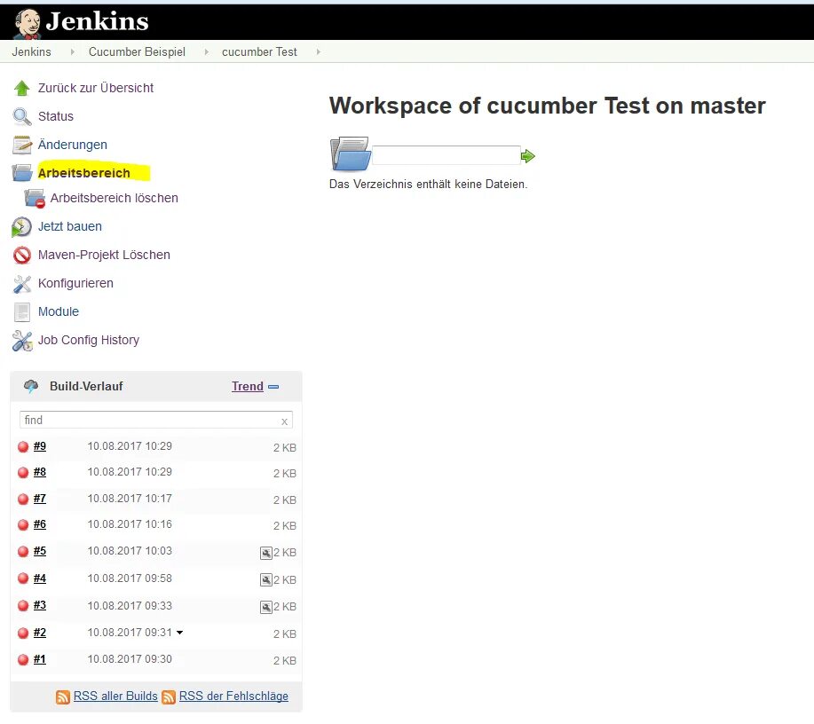The width and height of the screenshot is (814, 724).
Task: Open the Änderungen link
Action: tap(73, 145)
